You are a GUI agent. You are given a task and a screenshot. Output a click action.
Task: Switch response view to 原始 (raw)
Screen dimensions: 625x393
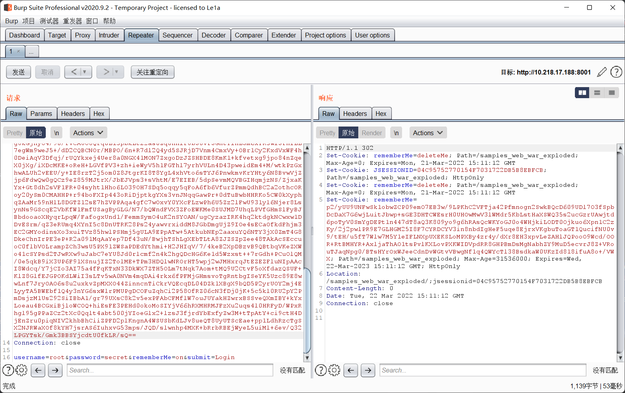[348, 133]
